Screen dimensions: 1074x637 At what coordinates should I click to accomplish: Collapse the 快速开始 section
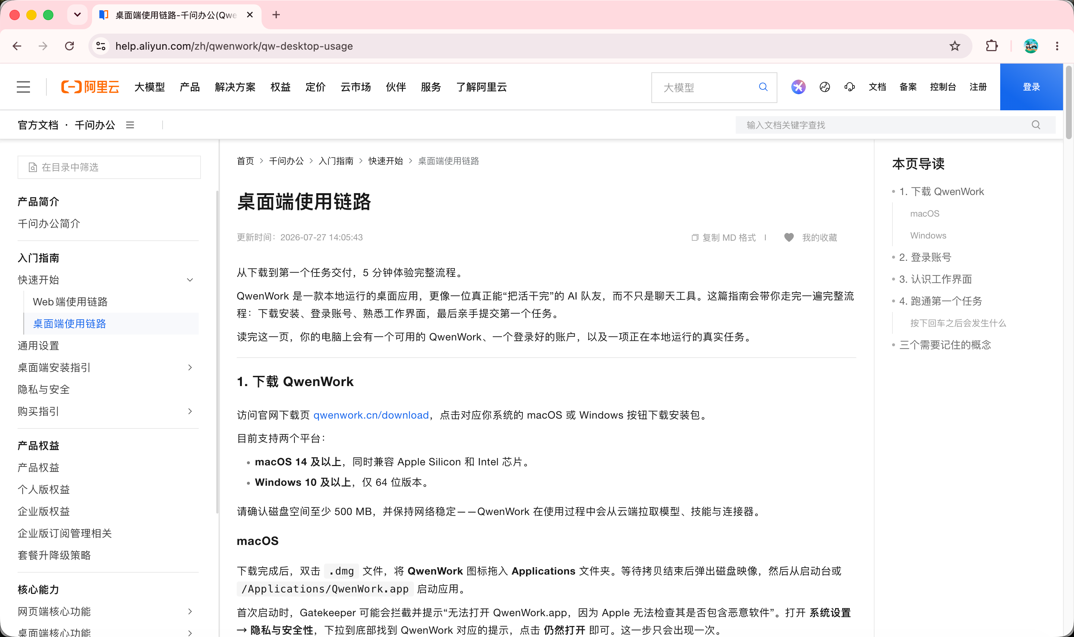click(x=190, y=280)
